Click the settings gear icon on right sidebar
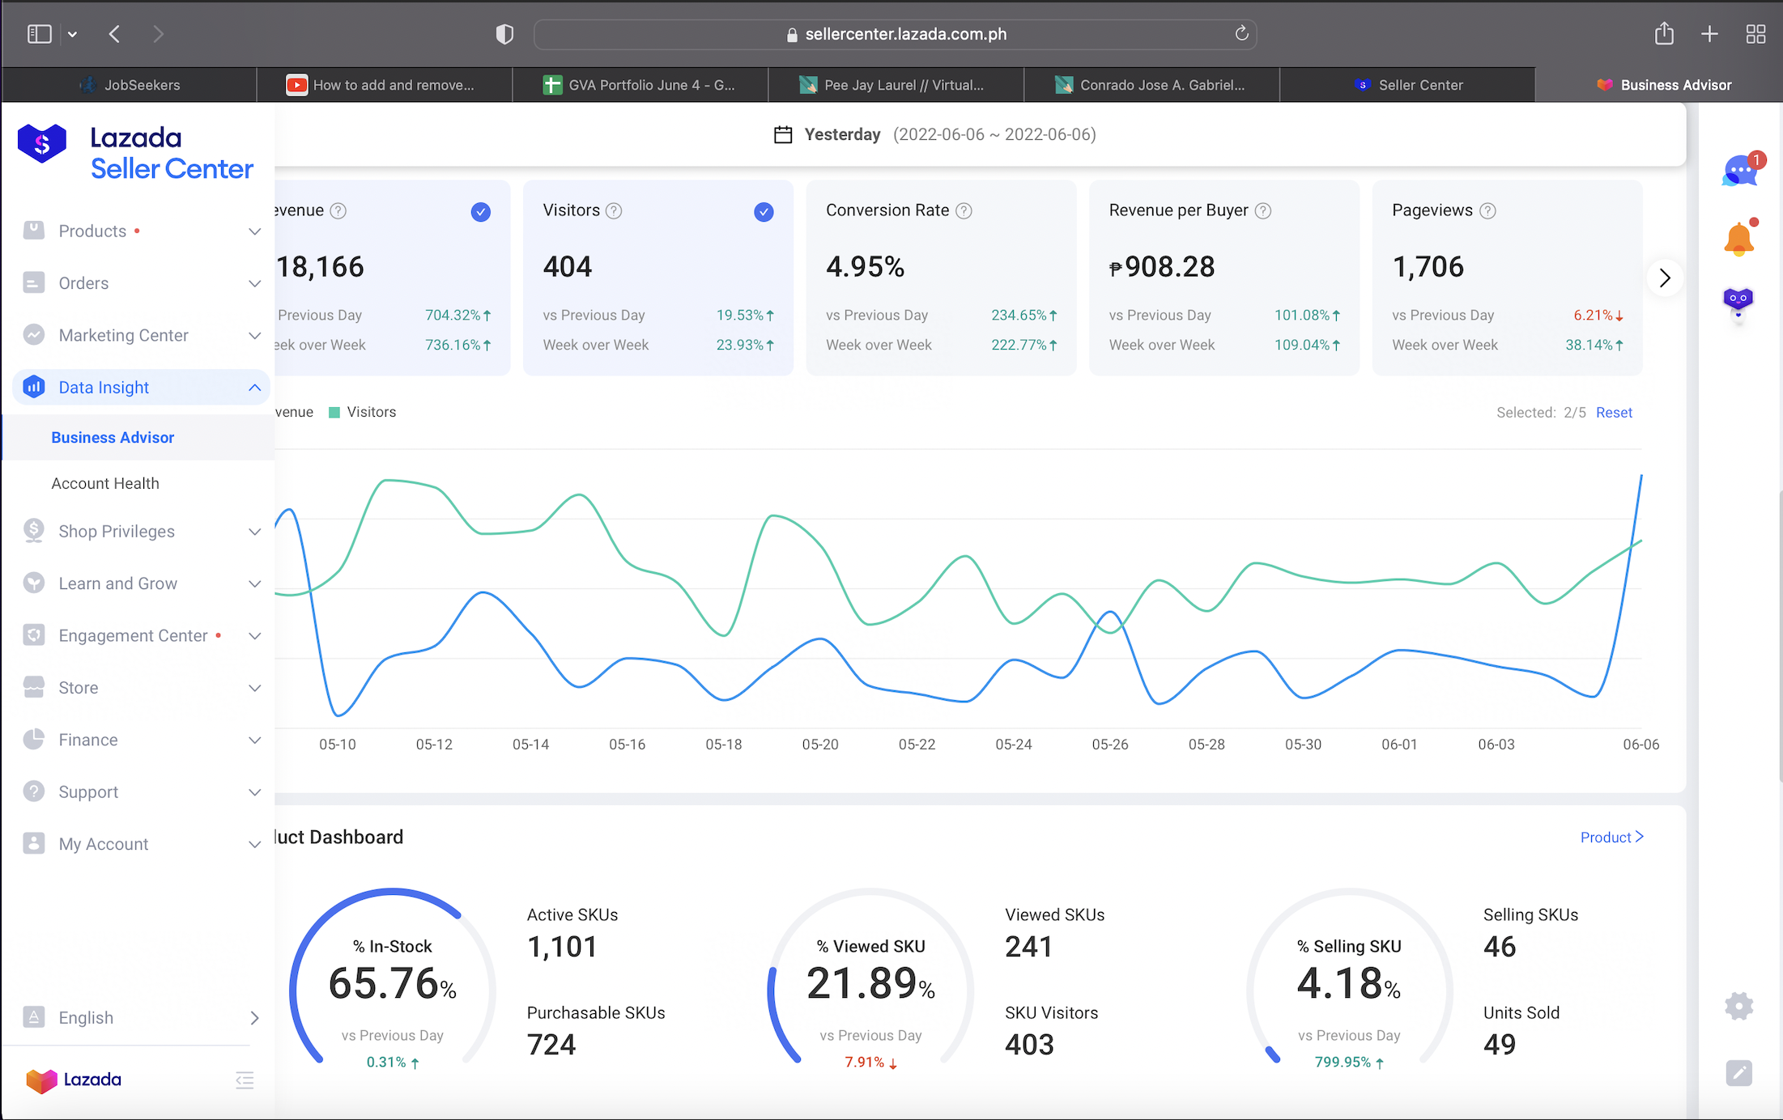Image resolution: width=1783 pixels, height=1120 pixels. [x=1738, y=1006]
